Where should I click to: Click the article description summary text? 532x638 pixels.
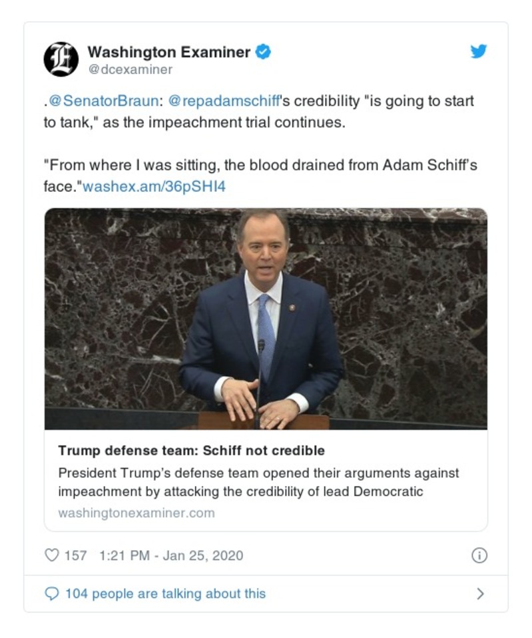[258, 482]
